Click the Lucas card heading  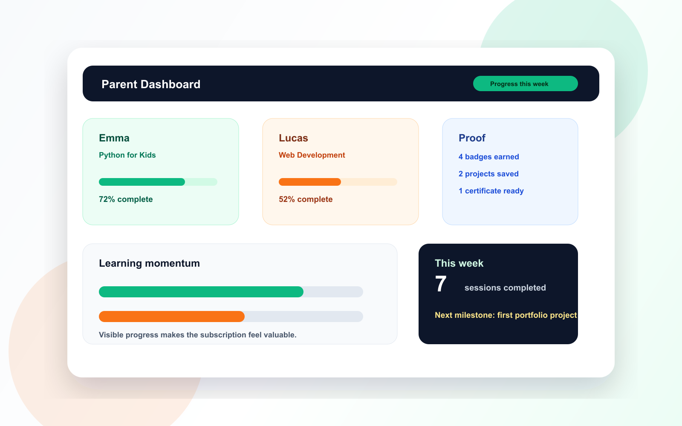click(293, 138)
